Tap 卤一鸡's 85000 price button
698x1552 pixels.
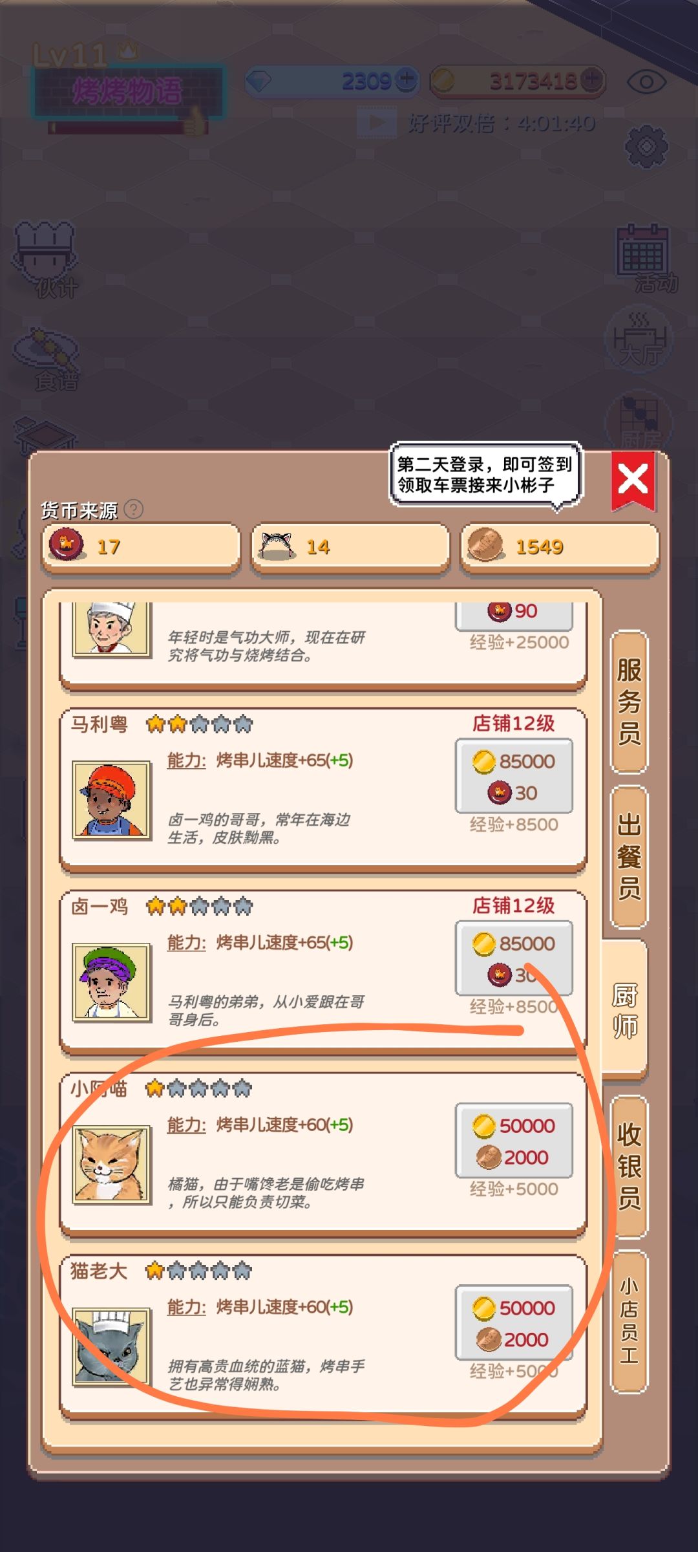click(514, 958)
